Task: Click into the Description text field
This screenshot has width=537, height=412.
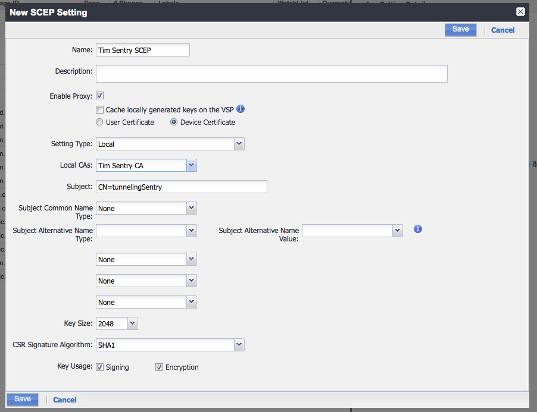Action: click(x=271, y=74)
